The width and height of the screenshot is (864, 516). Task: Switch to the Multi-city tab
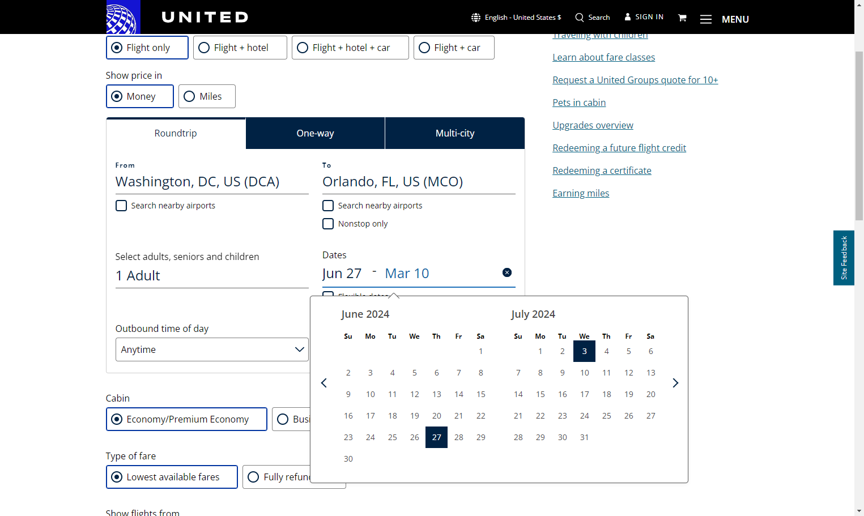455,133
